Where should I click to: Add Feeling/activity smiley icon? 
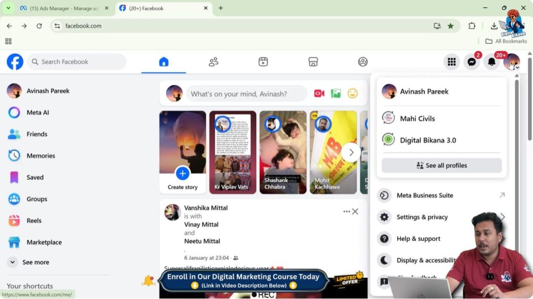pos(352,94)
